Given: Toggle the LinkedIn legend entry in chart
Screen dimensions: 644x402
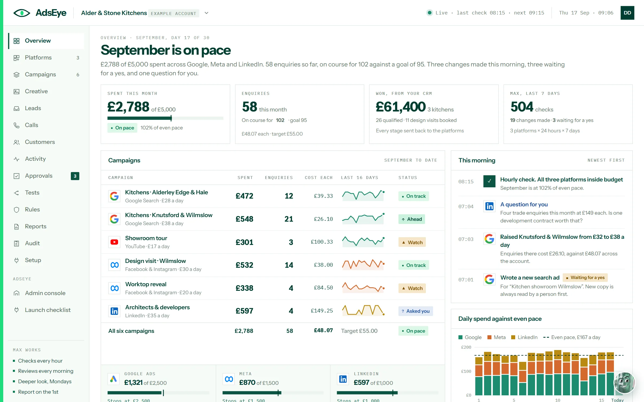Looking at the screenshot, I should click(524, 337).
